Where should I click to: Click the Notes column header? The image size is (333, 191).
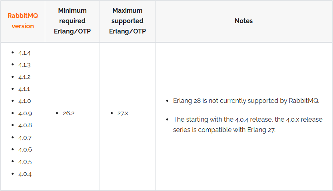[243, 21]
